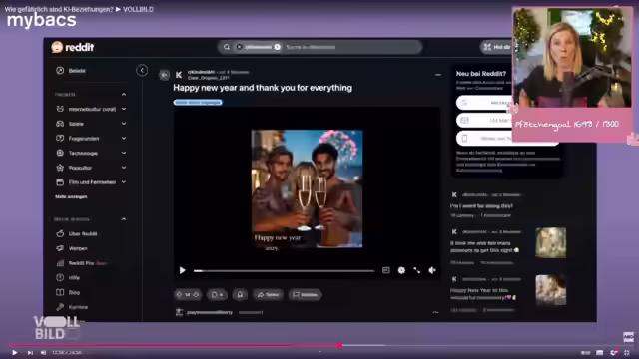Toggle fullscreen in the Reddit video player
The image size is (639, 359).
(x=417, y=270)
